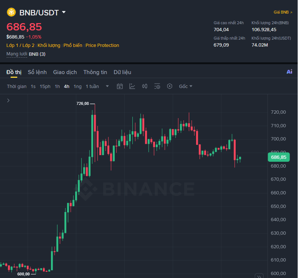Select the 1 tuần timeframe
The image size is (298, 278).
(92, 86)
